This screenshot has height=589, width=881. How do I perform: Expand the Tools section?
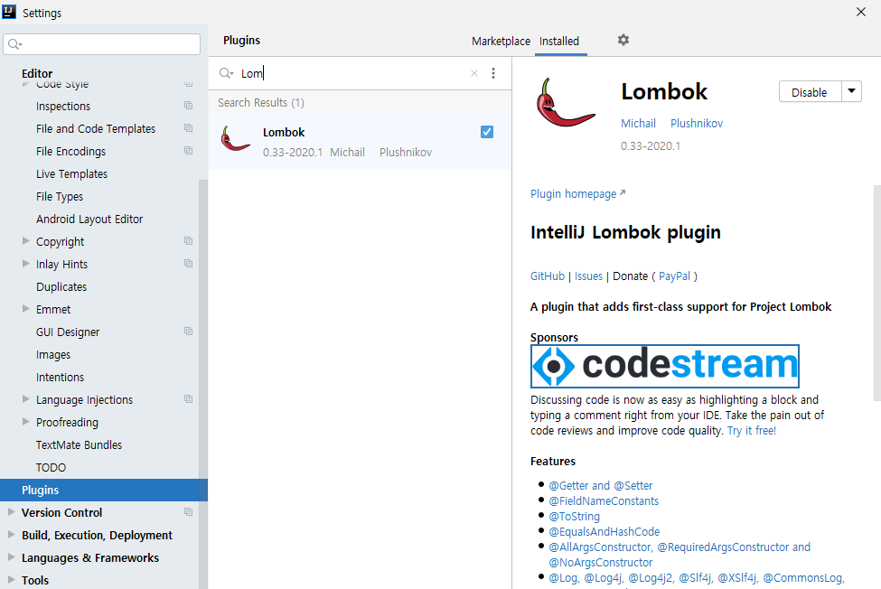click(11, 579)
